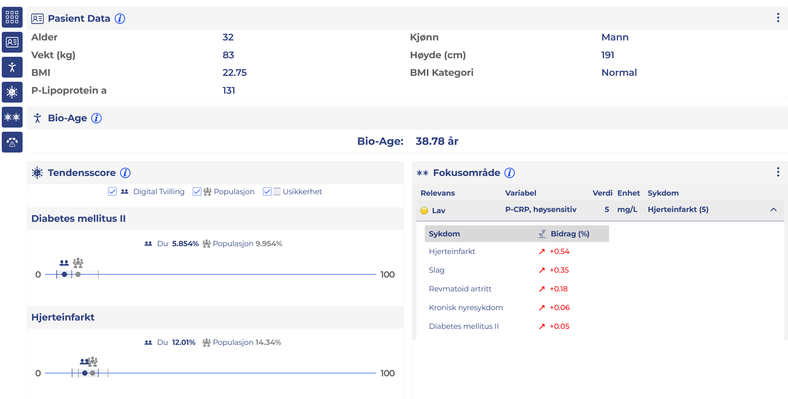This screenshot has height=399, width=788.
Task: Open the info tooltip for Tendensscore
Action: 125,173
